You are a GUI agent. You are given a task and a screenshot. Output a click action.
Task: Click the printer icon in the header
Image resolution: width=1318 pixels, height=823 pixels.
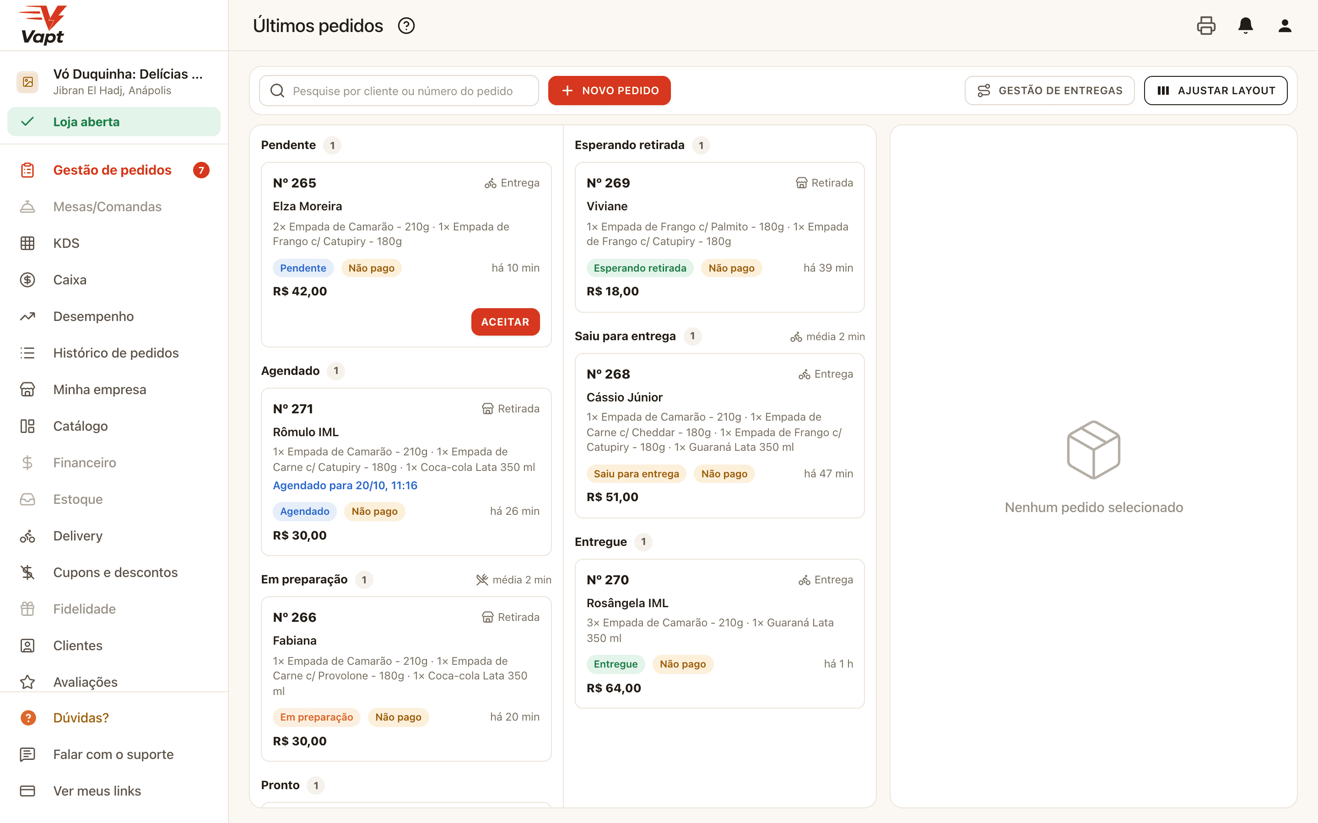(x=1206, y=26)
